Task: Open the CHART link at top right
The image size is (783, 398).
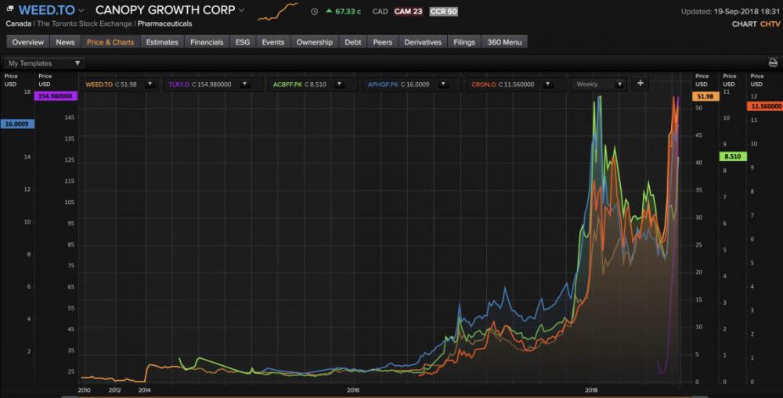Action: click(744, 24)
